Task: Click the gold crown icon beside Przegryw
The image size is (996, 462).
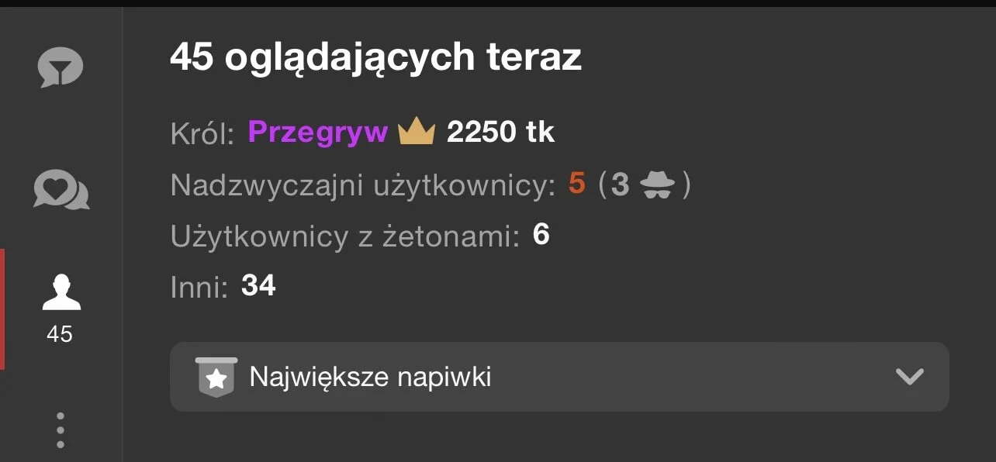Action: 417,133
